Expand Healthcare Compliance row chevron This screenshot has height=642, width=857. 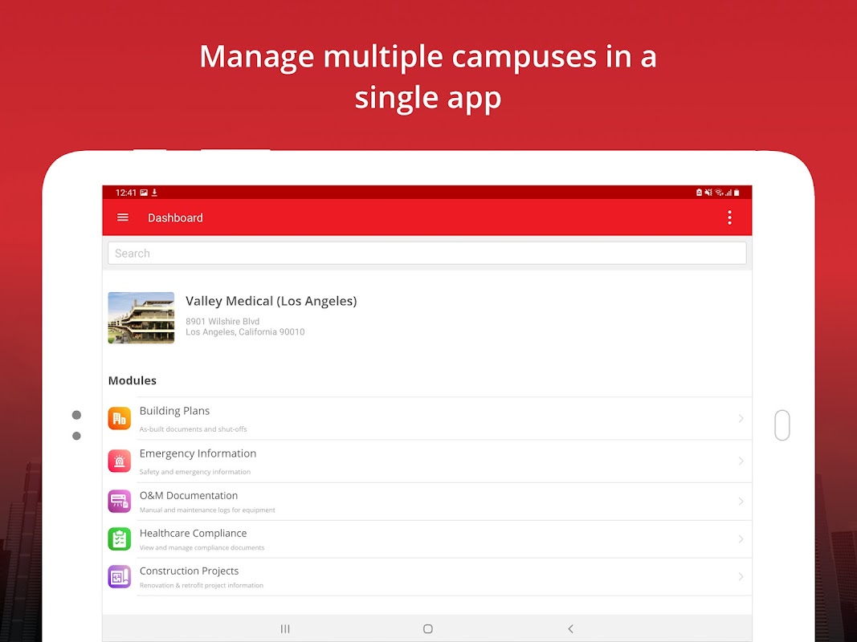741,538
